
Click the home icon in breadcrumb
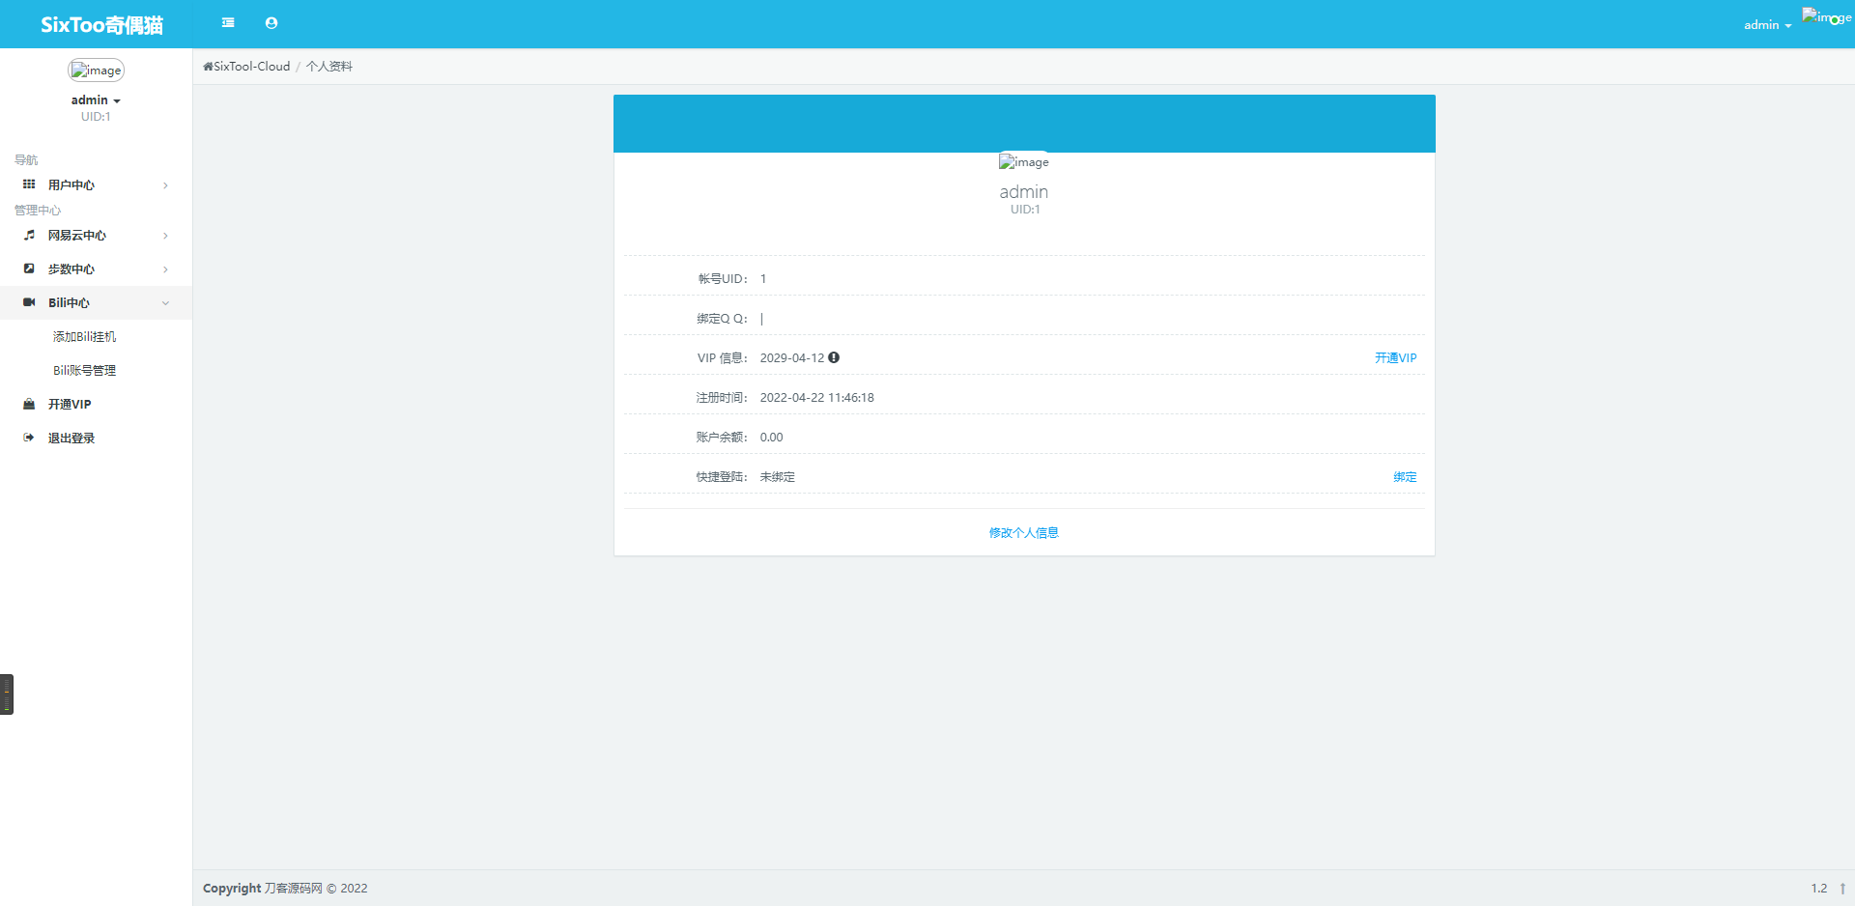pos(208,67)
